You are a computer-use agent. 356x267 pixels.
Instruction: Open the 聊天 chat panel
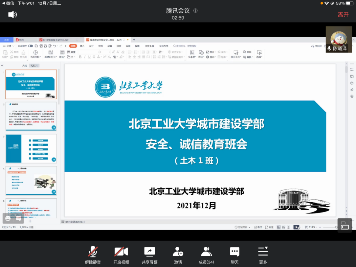[234, 255]
